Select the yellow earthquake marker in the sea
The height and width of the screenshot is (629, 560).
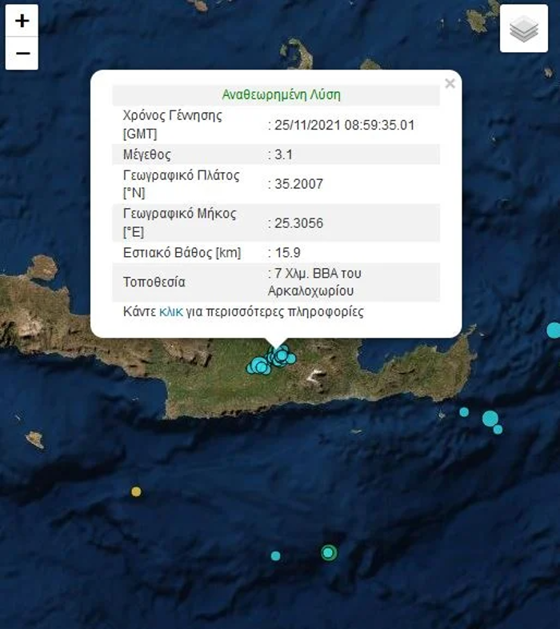(136, 491)
